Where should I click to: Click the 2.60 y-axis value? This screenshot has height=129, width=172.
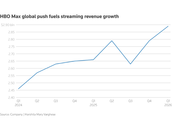pyautogui.click(x=11, y=69)
